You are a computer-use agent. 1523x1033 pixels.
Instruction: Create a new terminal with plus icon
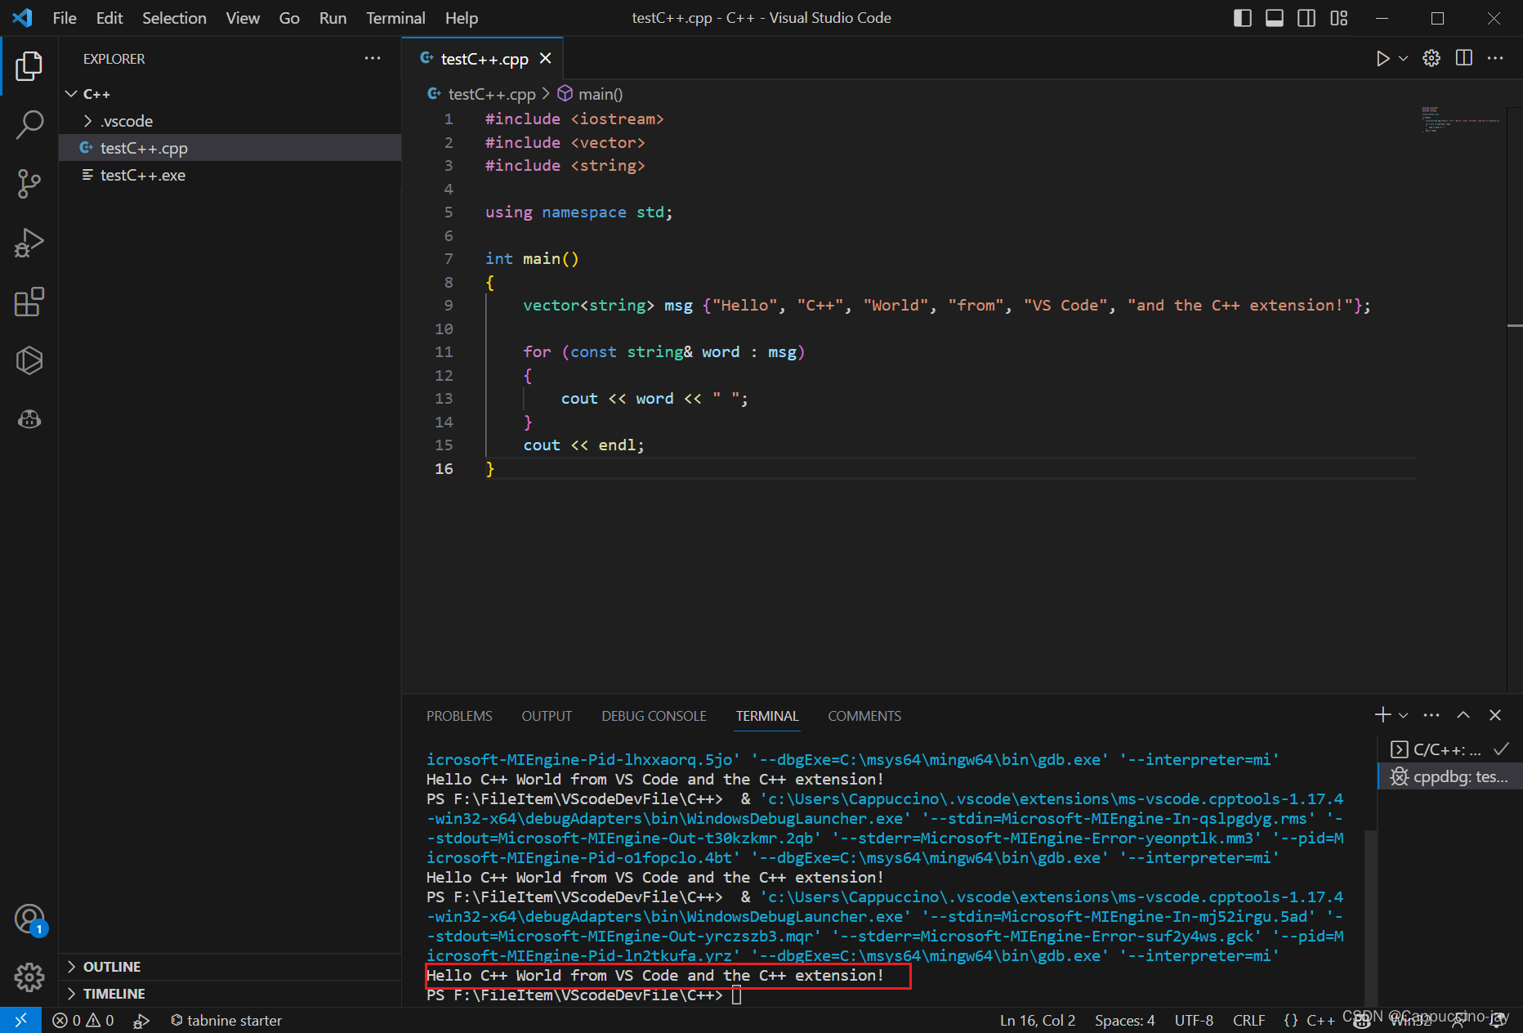1382,715
